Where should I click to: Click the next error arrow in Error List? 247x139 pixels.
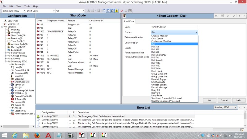(245, 107)
